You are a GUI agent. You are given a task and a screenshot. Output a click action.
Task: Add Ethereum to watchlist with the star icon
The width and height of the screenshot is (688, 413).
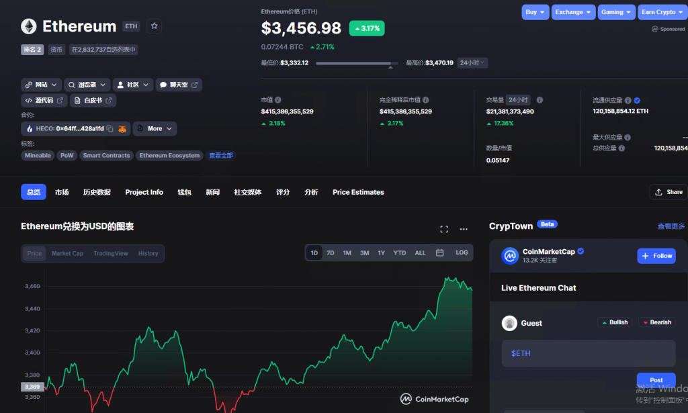154,26
